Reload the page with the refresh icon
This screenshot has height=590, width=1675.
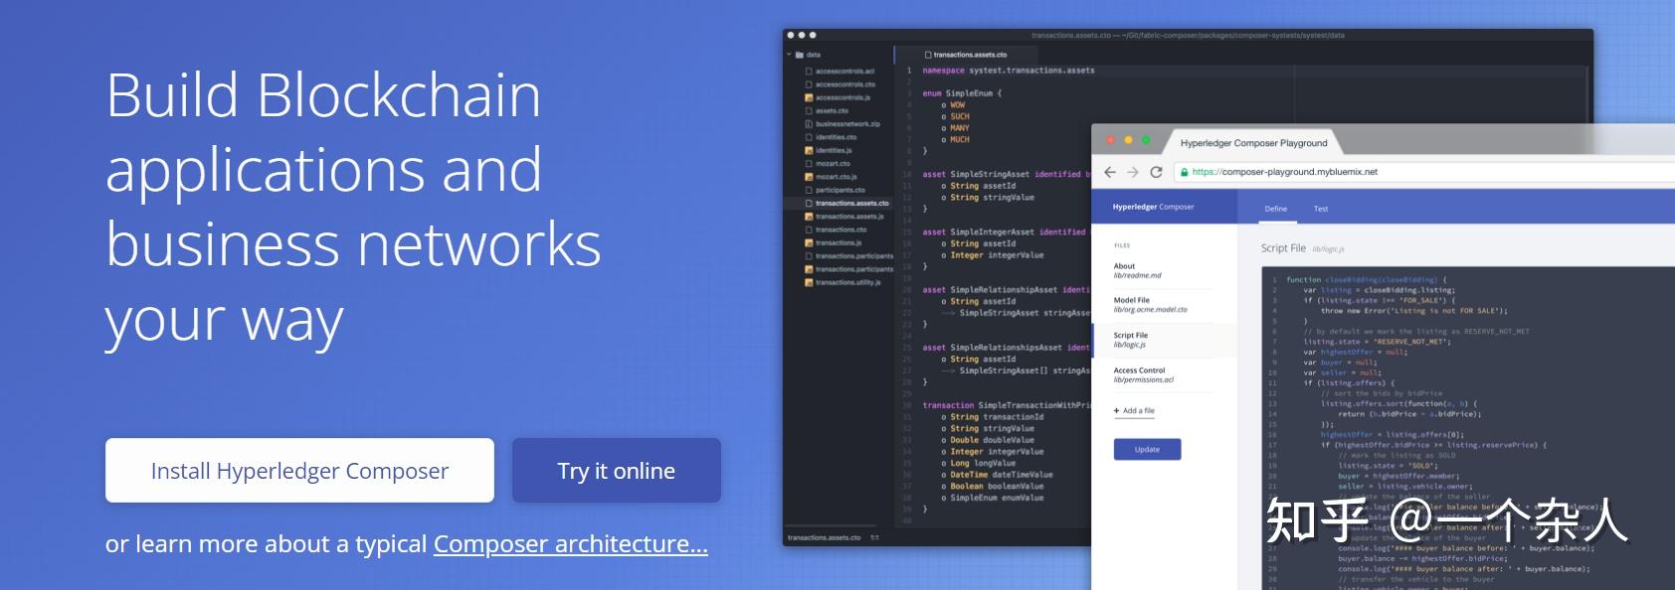pyautogui.click(x=1156, y=172)
